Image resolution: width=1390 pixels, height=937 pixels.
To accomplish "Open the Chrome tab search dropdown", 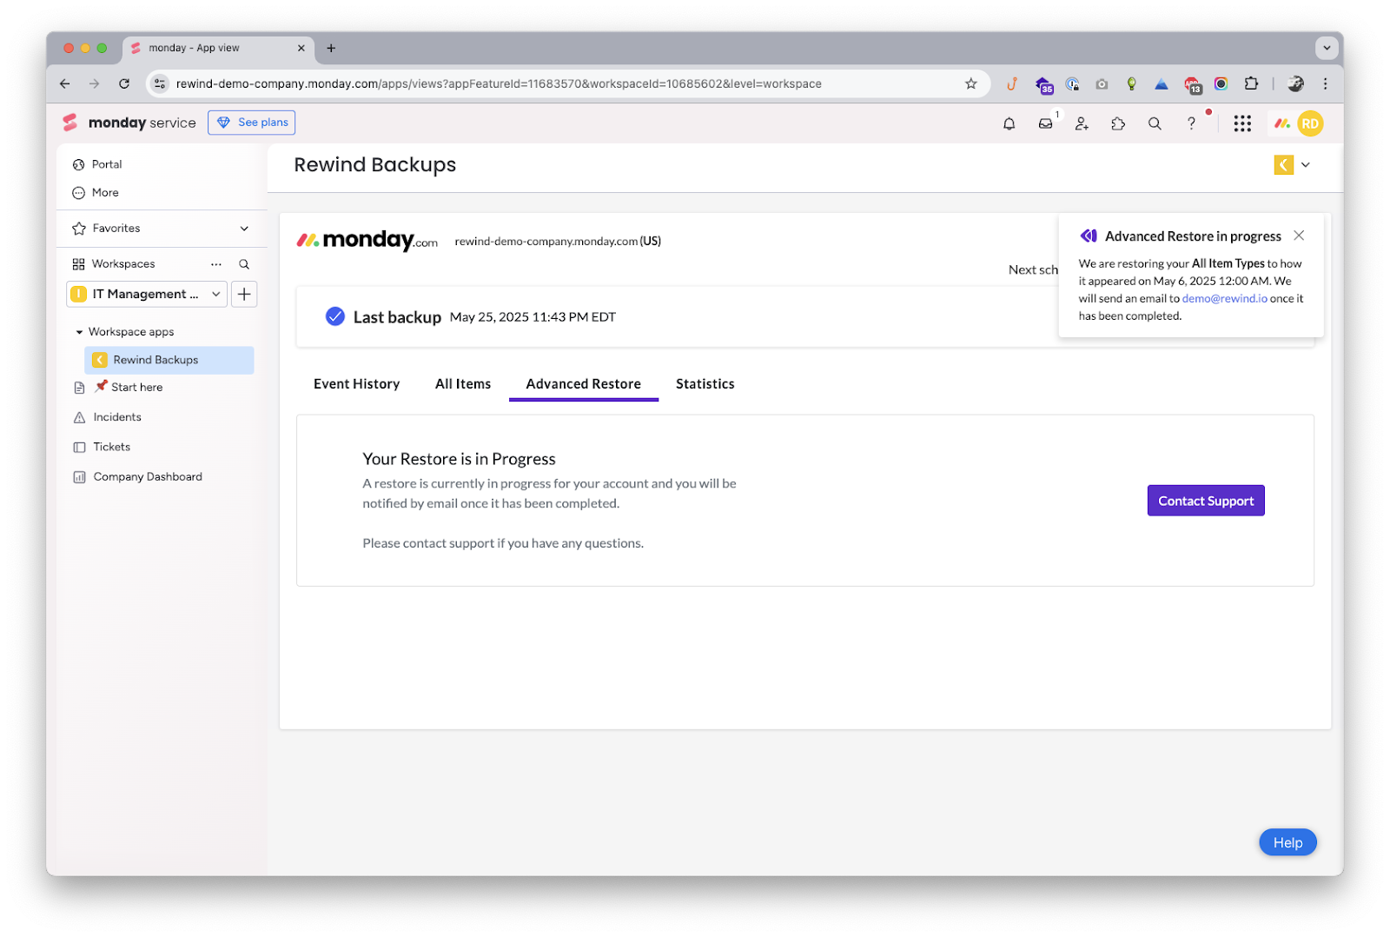I will pos(1327,48).
